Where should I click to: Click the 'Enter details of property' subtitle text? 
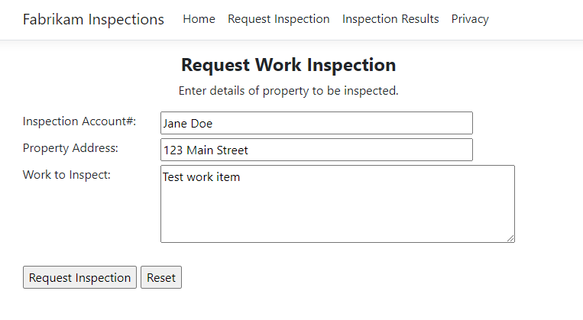point(289,91)
